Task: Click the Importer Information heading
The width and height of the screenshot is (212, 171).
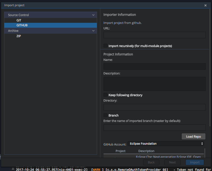Action: (120, 15)
